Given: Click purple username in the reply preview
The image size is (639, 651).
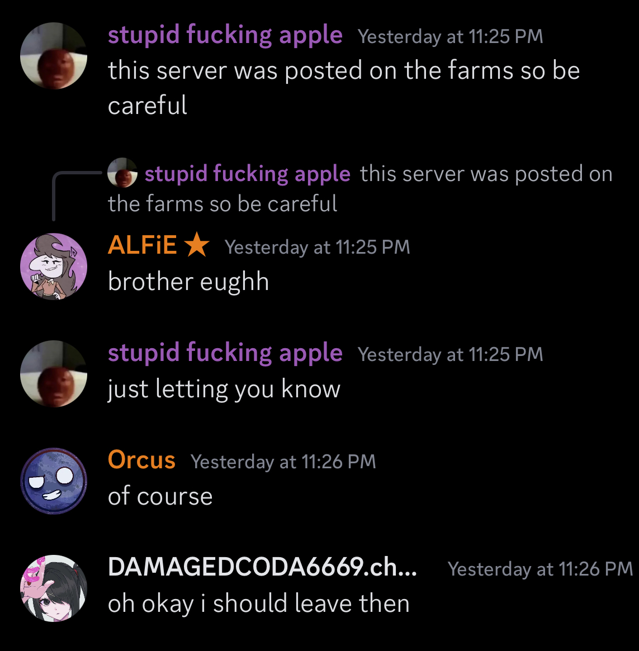Looking at the screenshot, I should point(248,174).
